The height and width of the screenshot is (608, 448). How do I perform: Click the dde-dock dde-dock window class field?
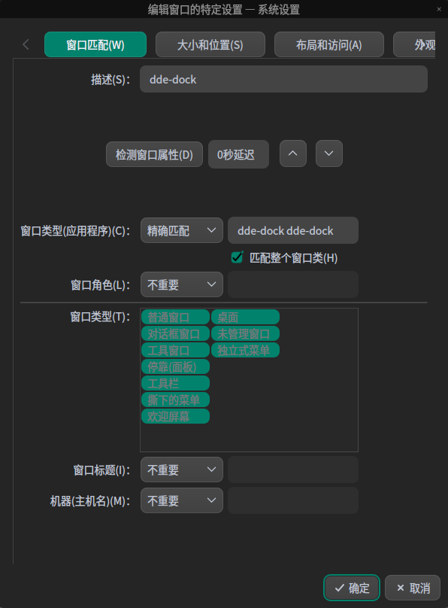pyautogui.click(x=293, y=230)
